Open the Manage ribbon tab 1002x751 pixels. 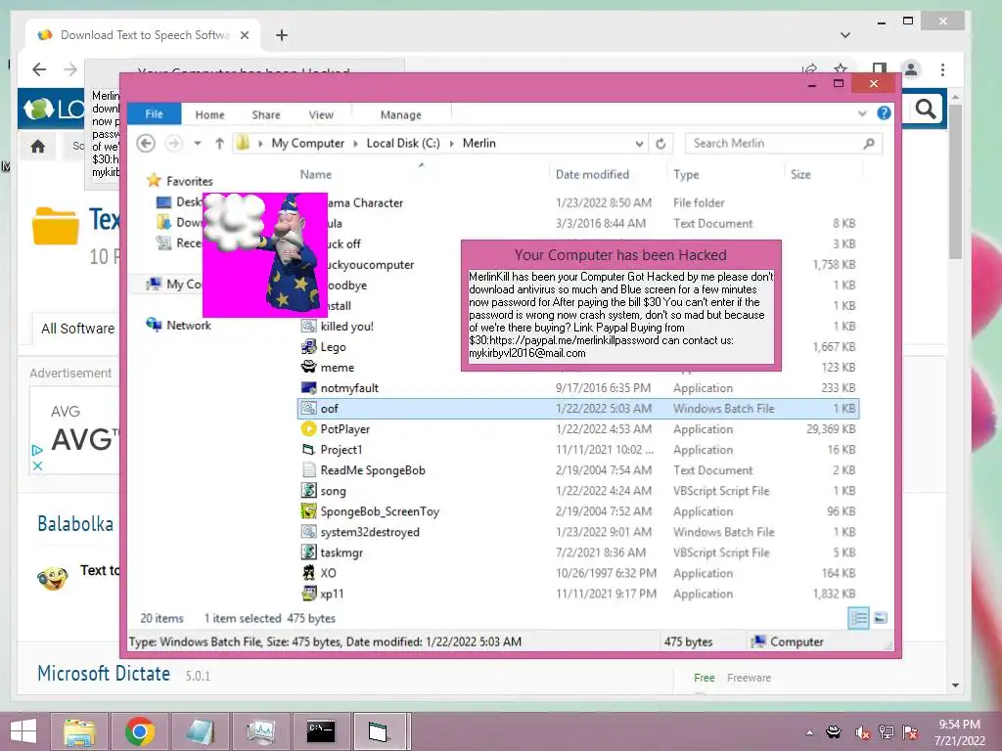(x=400, y=115)
